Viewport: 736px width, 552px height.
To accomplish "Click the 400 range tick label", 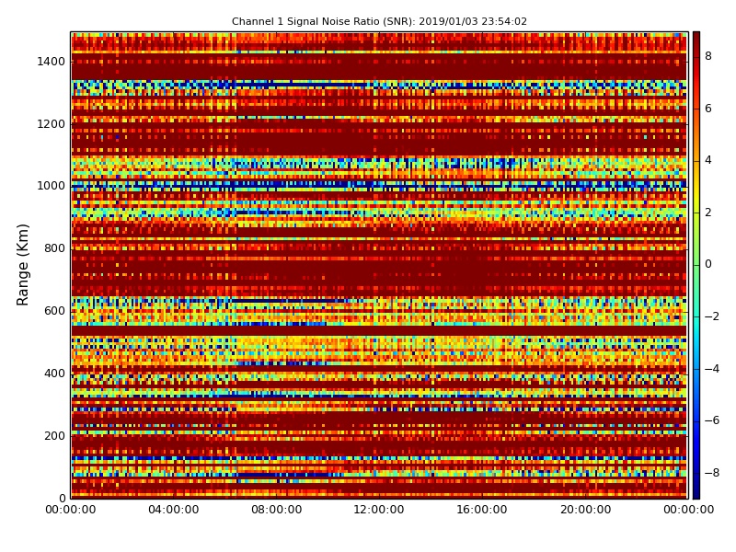I will (x=54, y=374).
